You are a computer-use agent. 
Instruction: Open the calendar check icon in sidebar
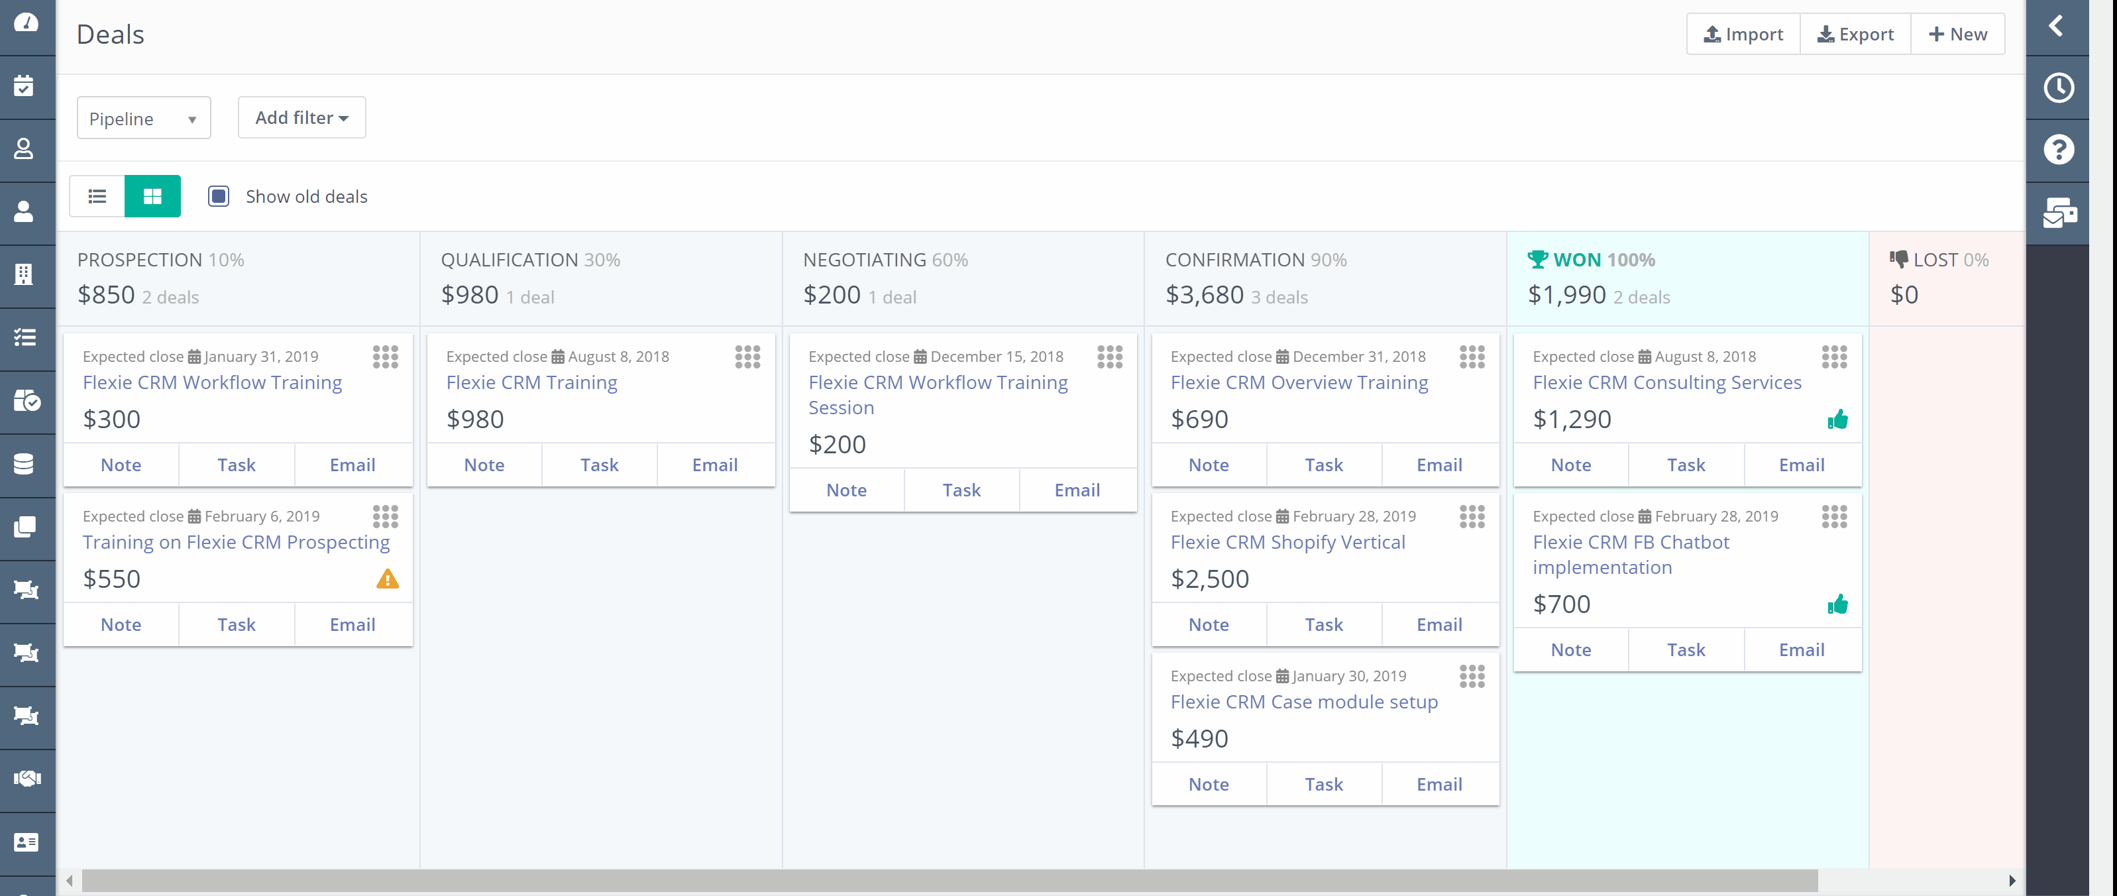pyautogui.click(x=25, y=85)
